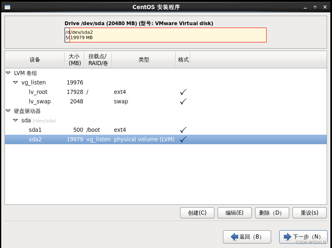
Task: Click the back arrow icon on 返回 button
Action: coord(234,237)
